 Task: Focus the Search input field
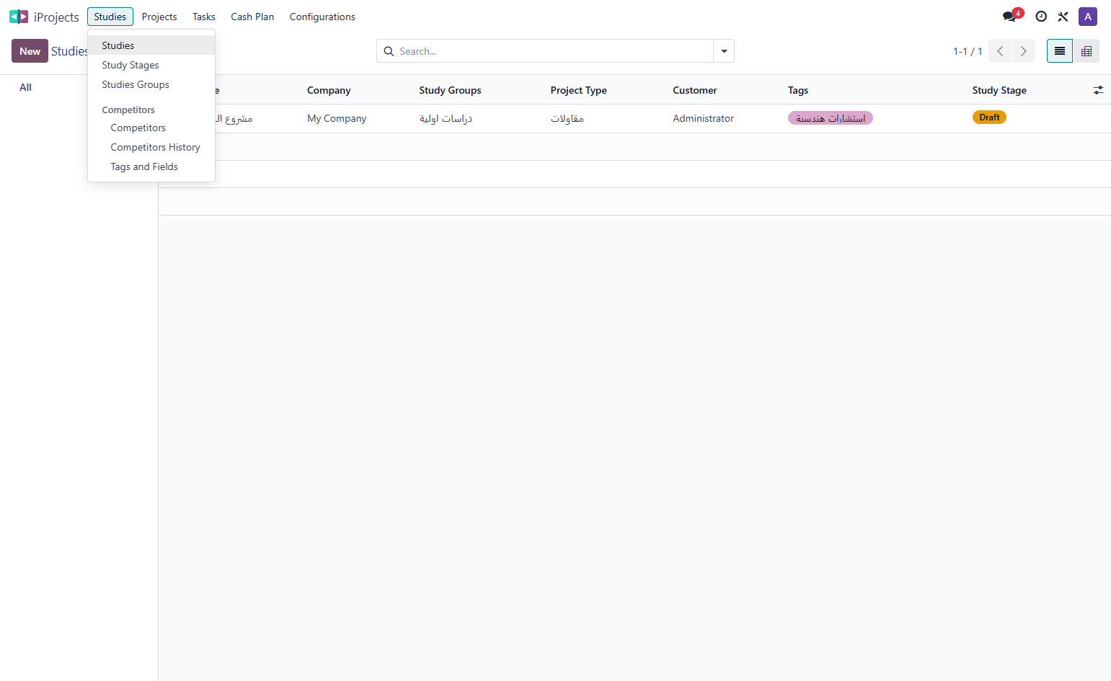(555, 51)
